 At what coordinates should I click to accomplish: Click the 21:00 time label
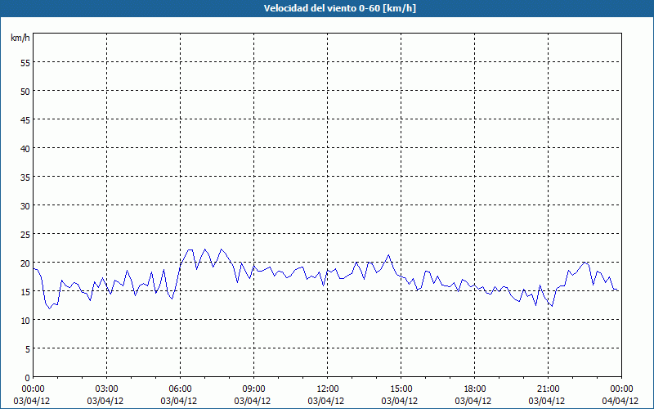[x=548, y=389]
